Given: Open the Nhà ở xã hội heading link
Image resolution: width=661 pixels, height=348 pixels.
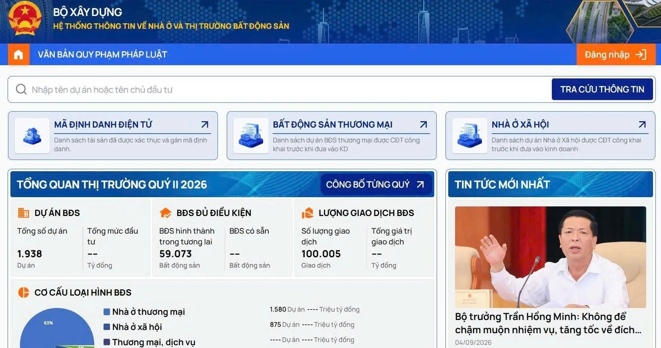Looking at the screenshot, I should [520, 124].
